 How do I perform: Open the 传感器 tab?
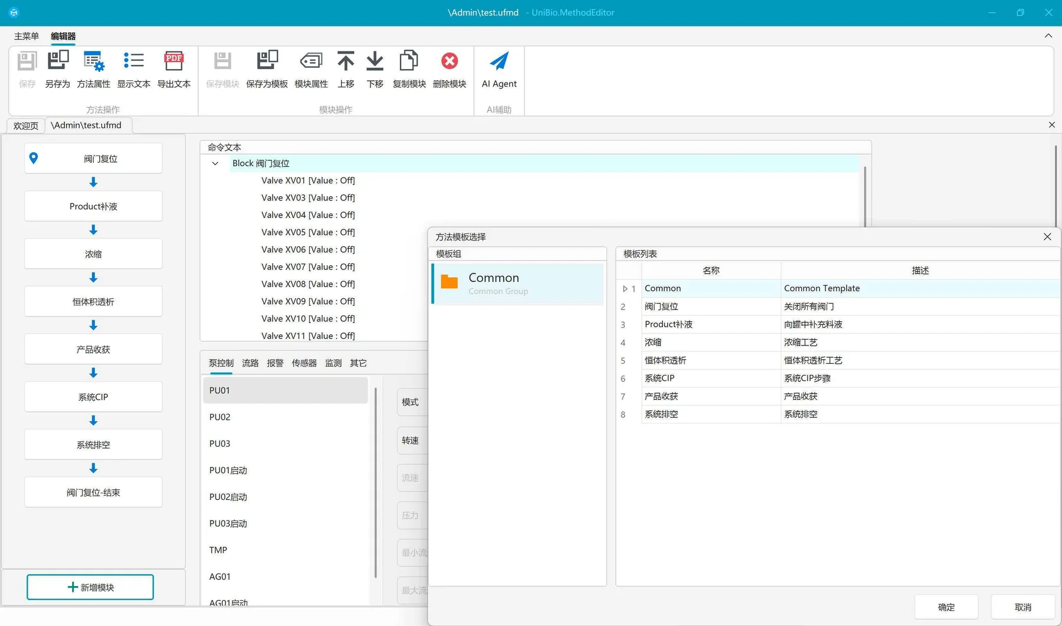point(304,363)
